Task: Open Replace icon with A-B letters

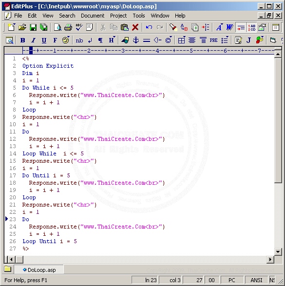Action: 184,27
